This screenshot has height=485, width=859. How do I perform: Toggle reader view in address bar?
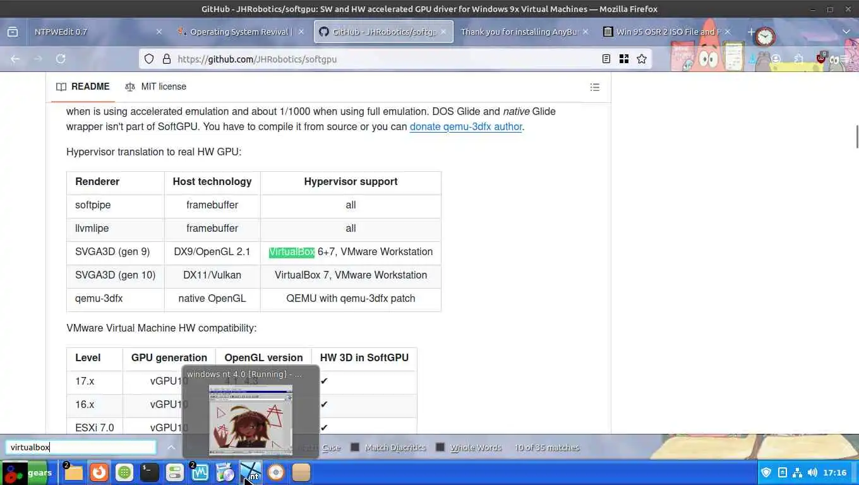click(x=606, y=59)
